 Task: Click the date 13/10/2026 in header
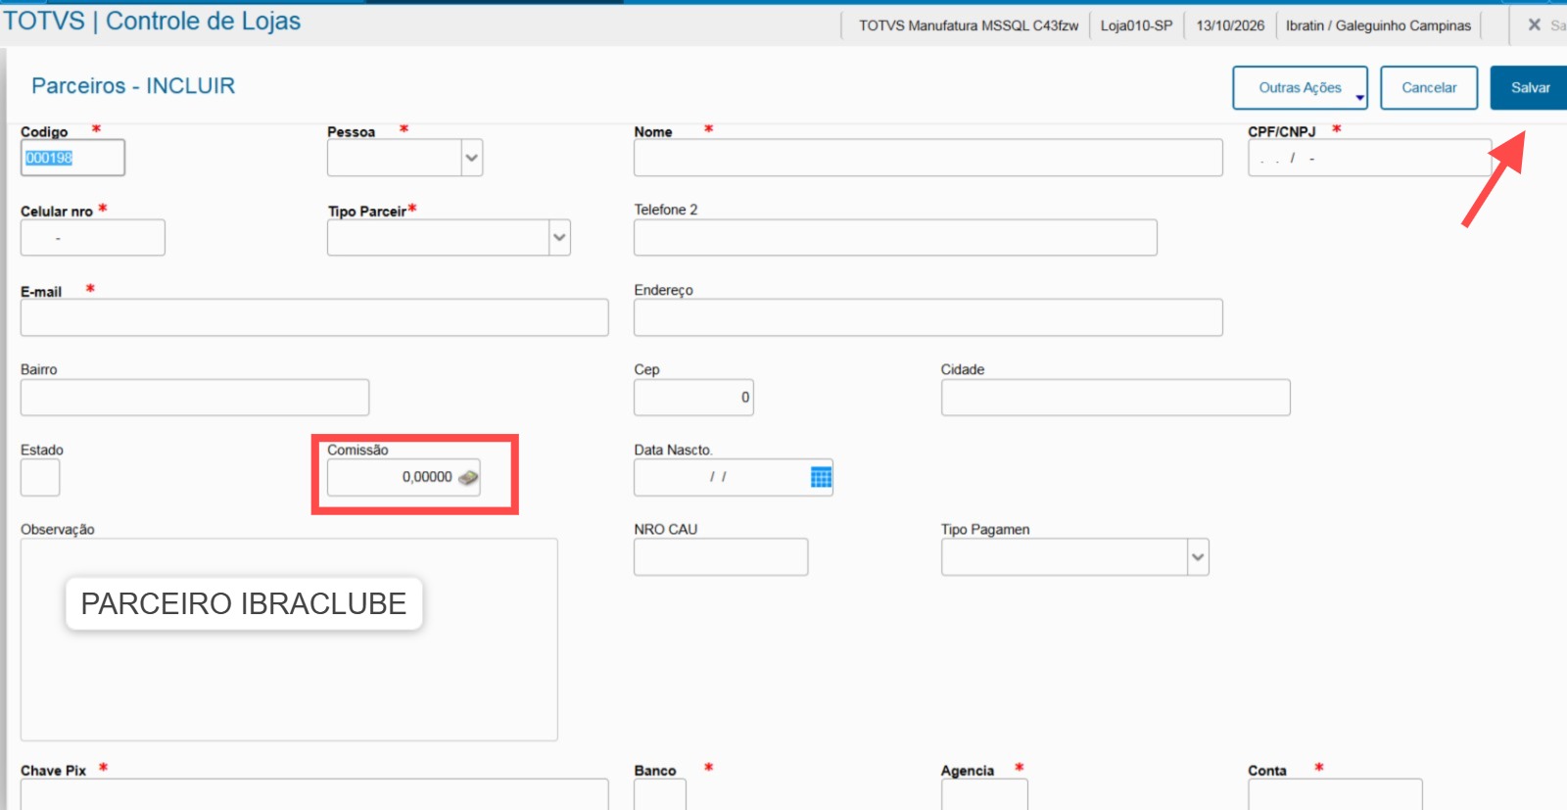point(1230,25)
